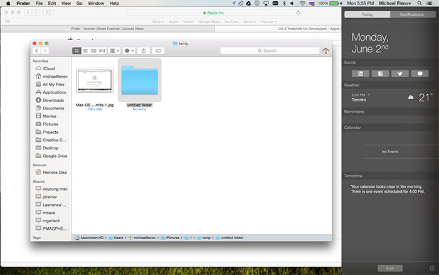Select the Mac-OS jpg image thumbnail
The height and width of the screenshot is (275, 439).
94,82
